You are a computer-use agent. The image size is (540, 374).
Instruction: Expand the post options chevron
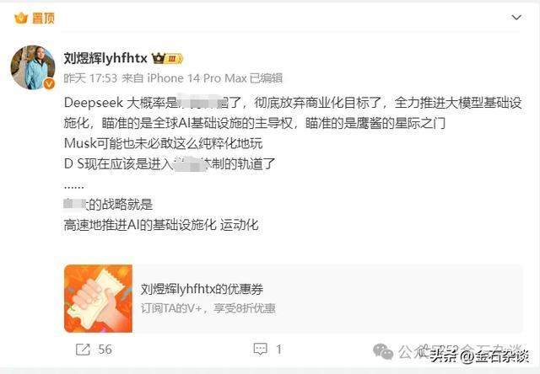[x=516, y=17]
